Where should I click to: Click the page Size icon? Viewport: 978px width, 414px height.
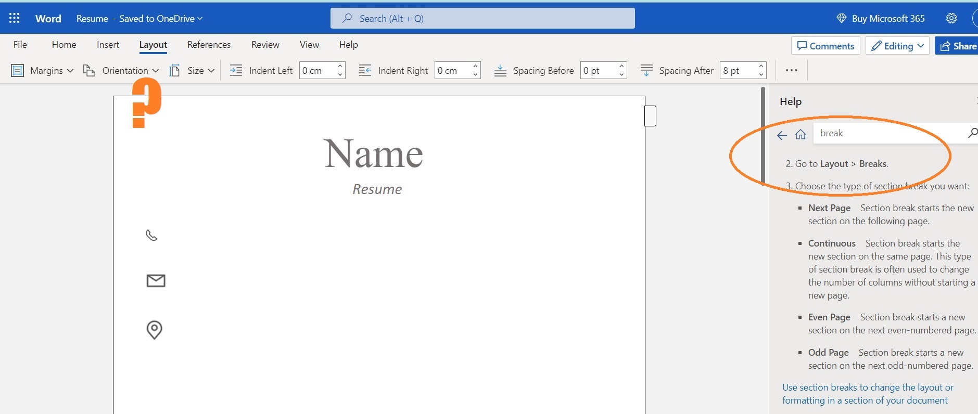tap(175, 70)
